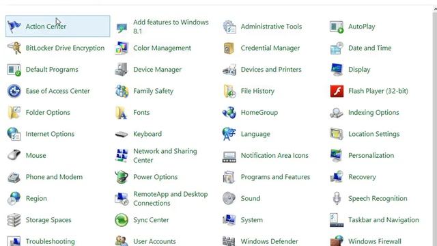Click the AutoPlay icon
The height and width of the screenshot is (246, 437).
pyautogui.click(x=337, y=27)
